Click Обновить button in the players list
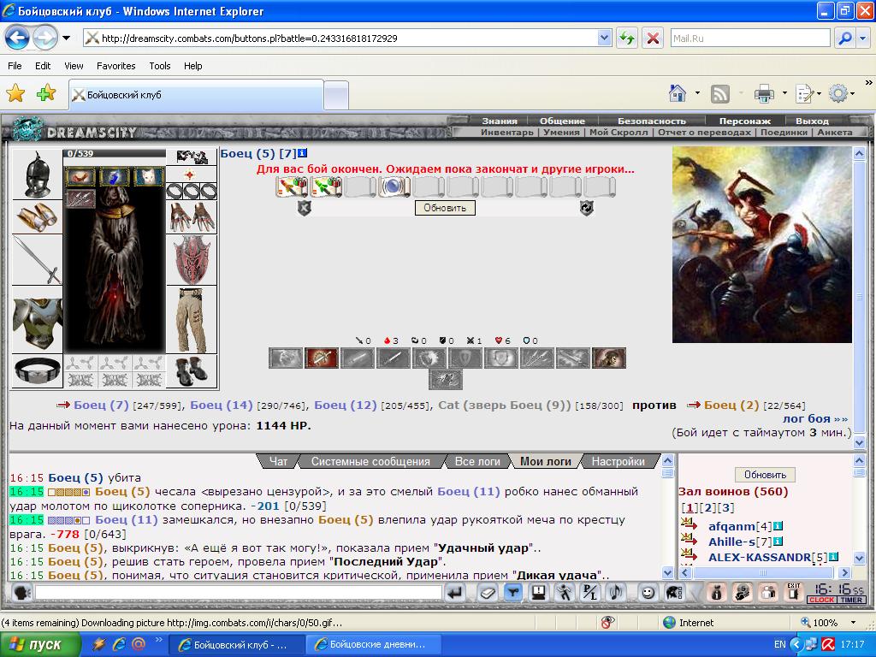 tap(765, 475)
